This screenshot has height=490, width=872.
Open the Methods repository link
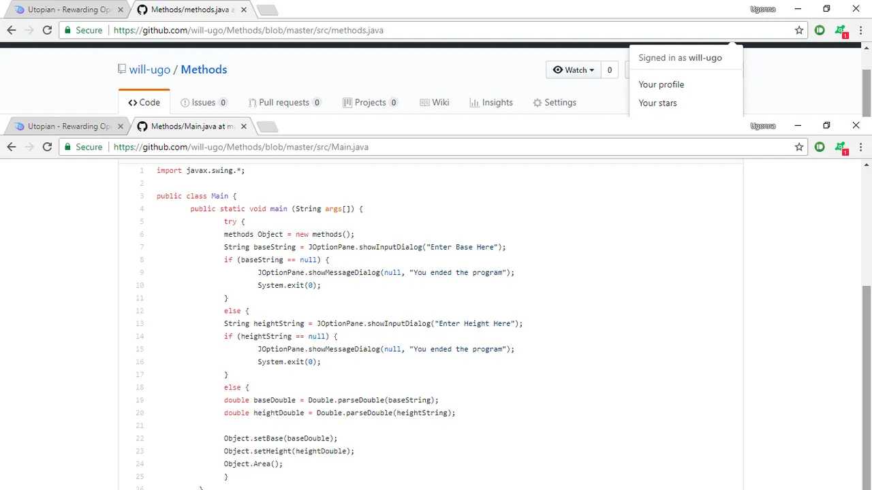[x=204, y=69]
